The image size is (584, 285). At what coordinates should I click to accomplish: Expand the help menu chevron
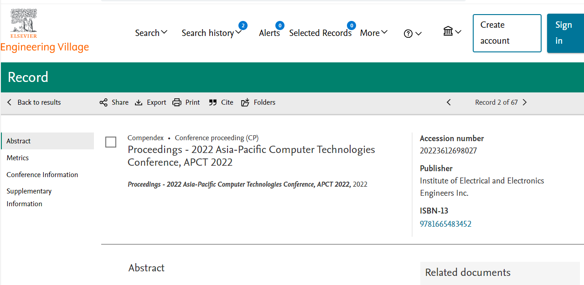point(419,34)
